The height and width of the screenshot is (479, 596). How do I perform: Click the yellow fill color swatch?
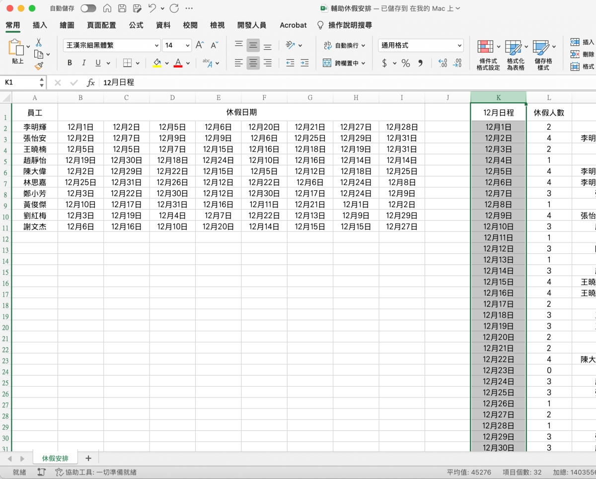(x=157, y=63)
